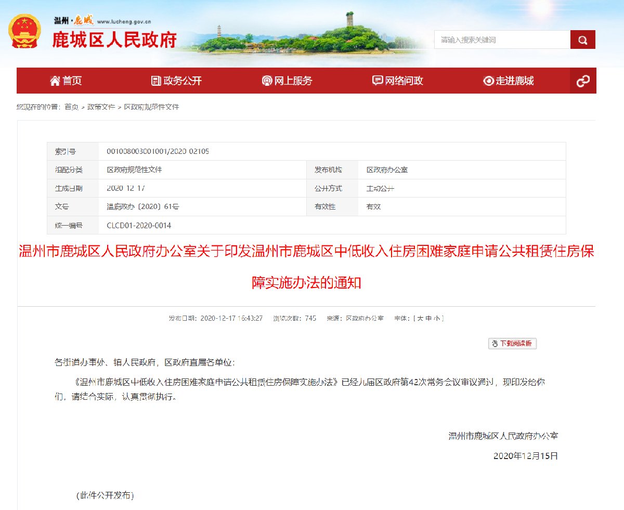The image size is (624, 510).
Task: Click the red search magnifier button
Action: 583,40
